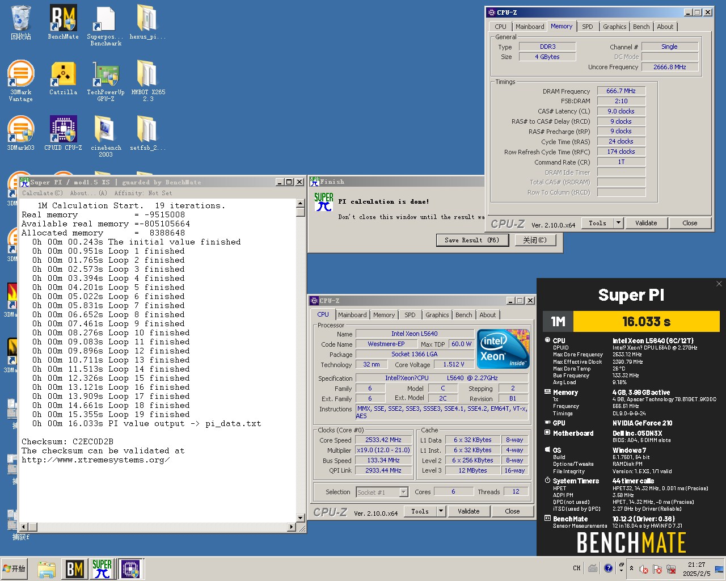
Task: Click the Core Speed value 2533.42 MHz
Action: click(383, 440)
